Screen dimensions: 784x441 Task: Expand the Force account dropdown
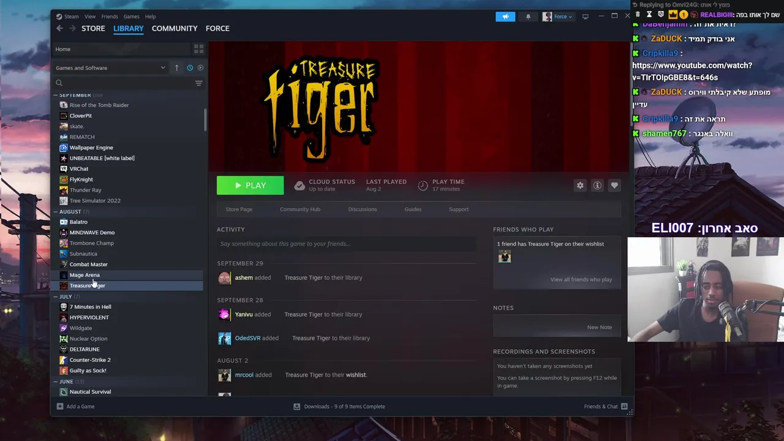coord(563,17)
